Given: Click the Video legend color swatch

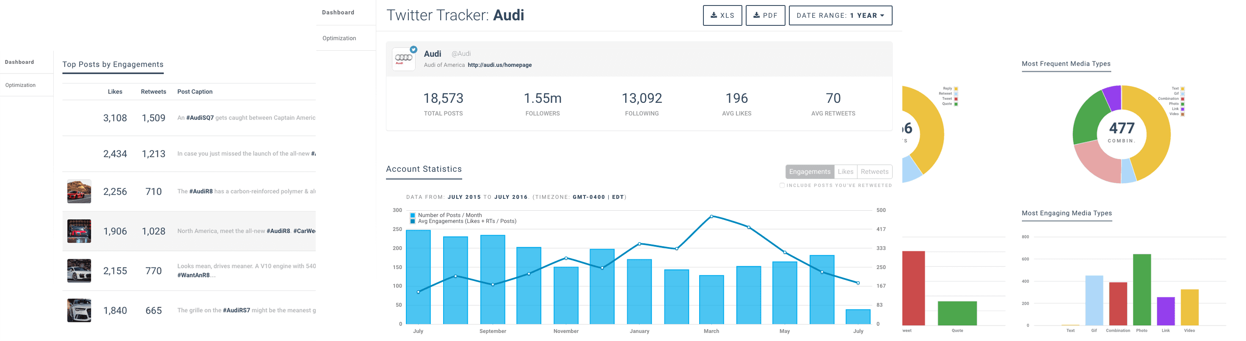Looking at the screenshot, I should 1183,114.
